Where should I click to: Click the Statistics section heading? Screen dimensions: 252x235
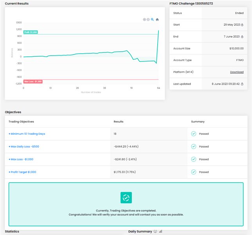point(12,231)
